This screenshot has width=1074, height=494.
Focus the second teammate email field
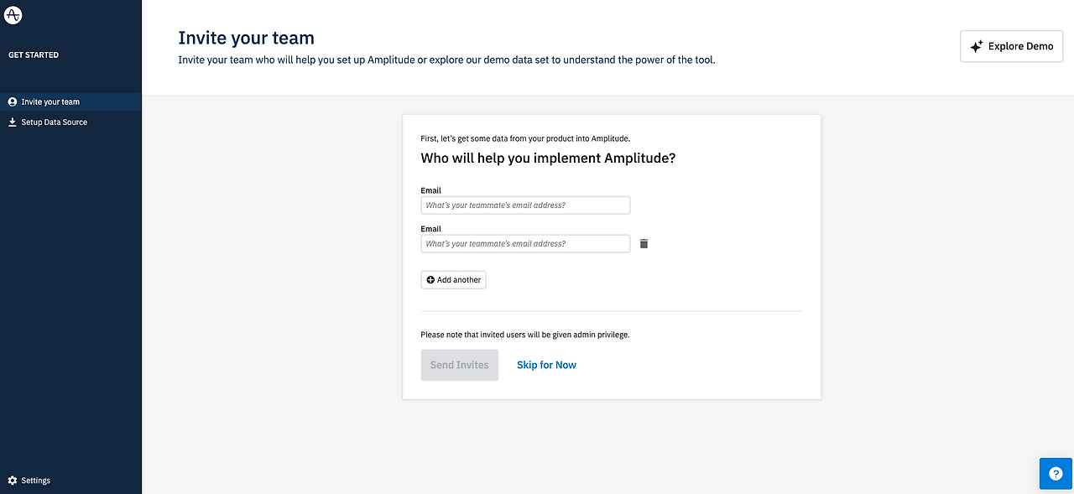(x=525, y=243)
